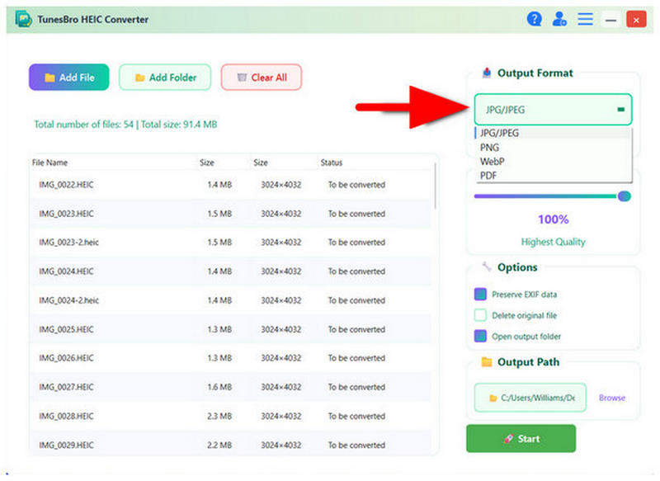Open the user account icon

tap(559, 19)
